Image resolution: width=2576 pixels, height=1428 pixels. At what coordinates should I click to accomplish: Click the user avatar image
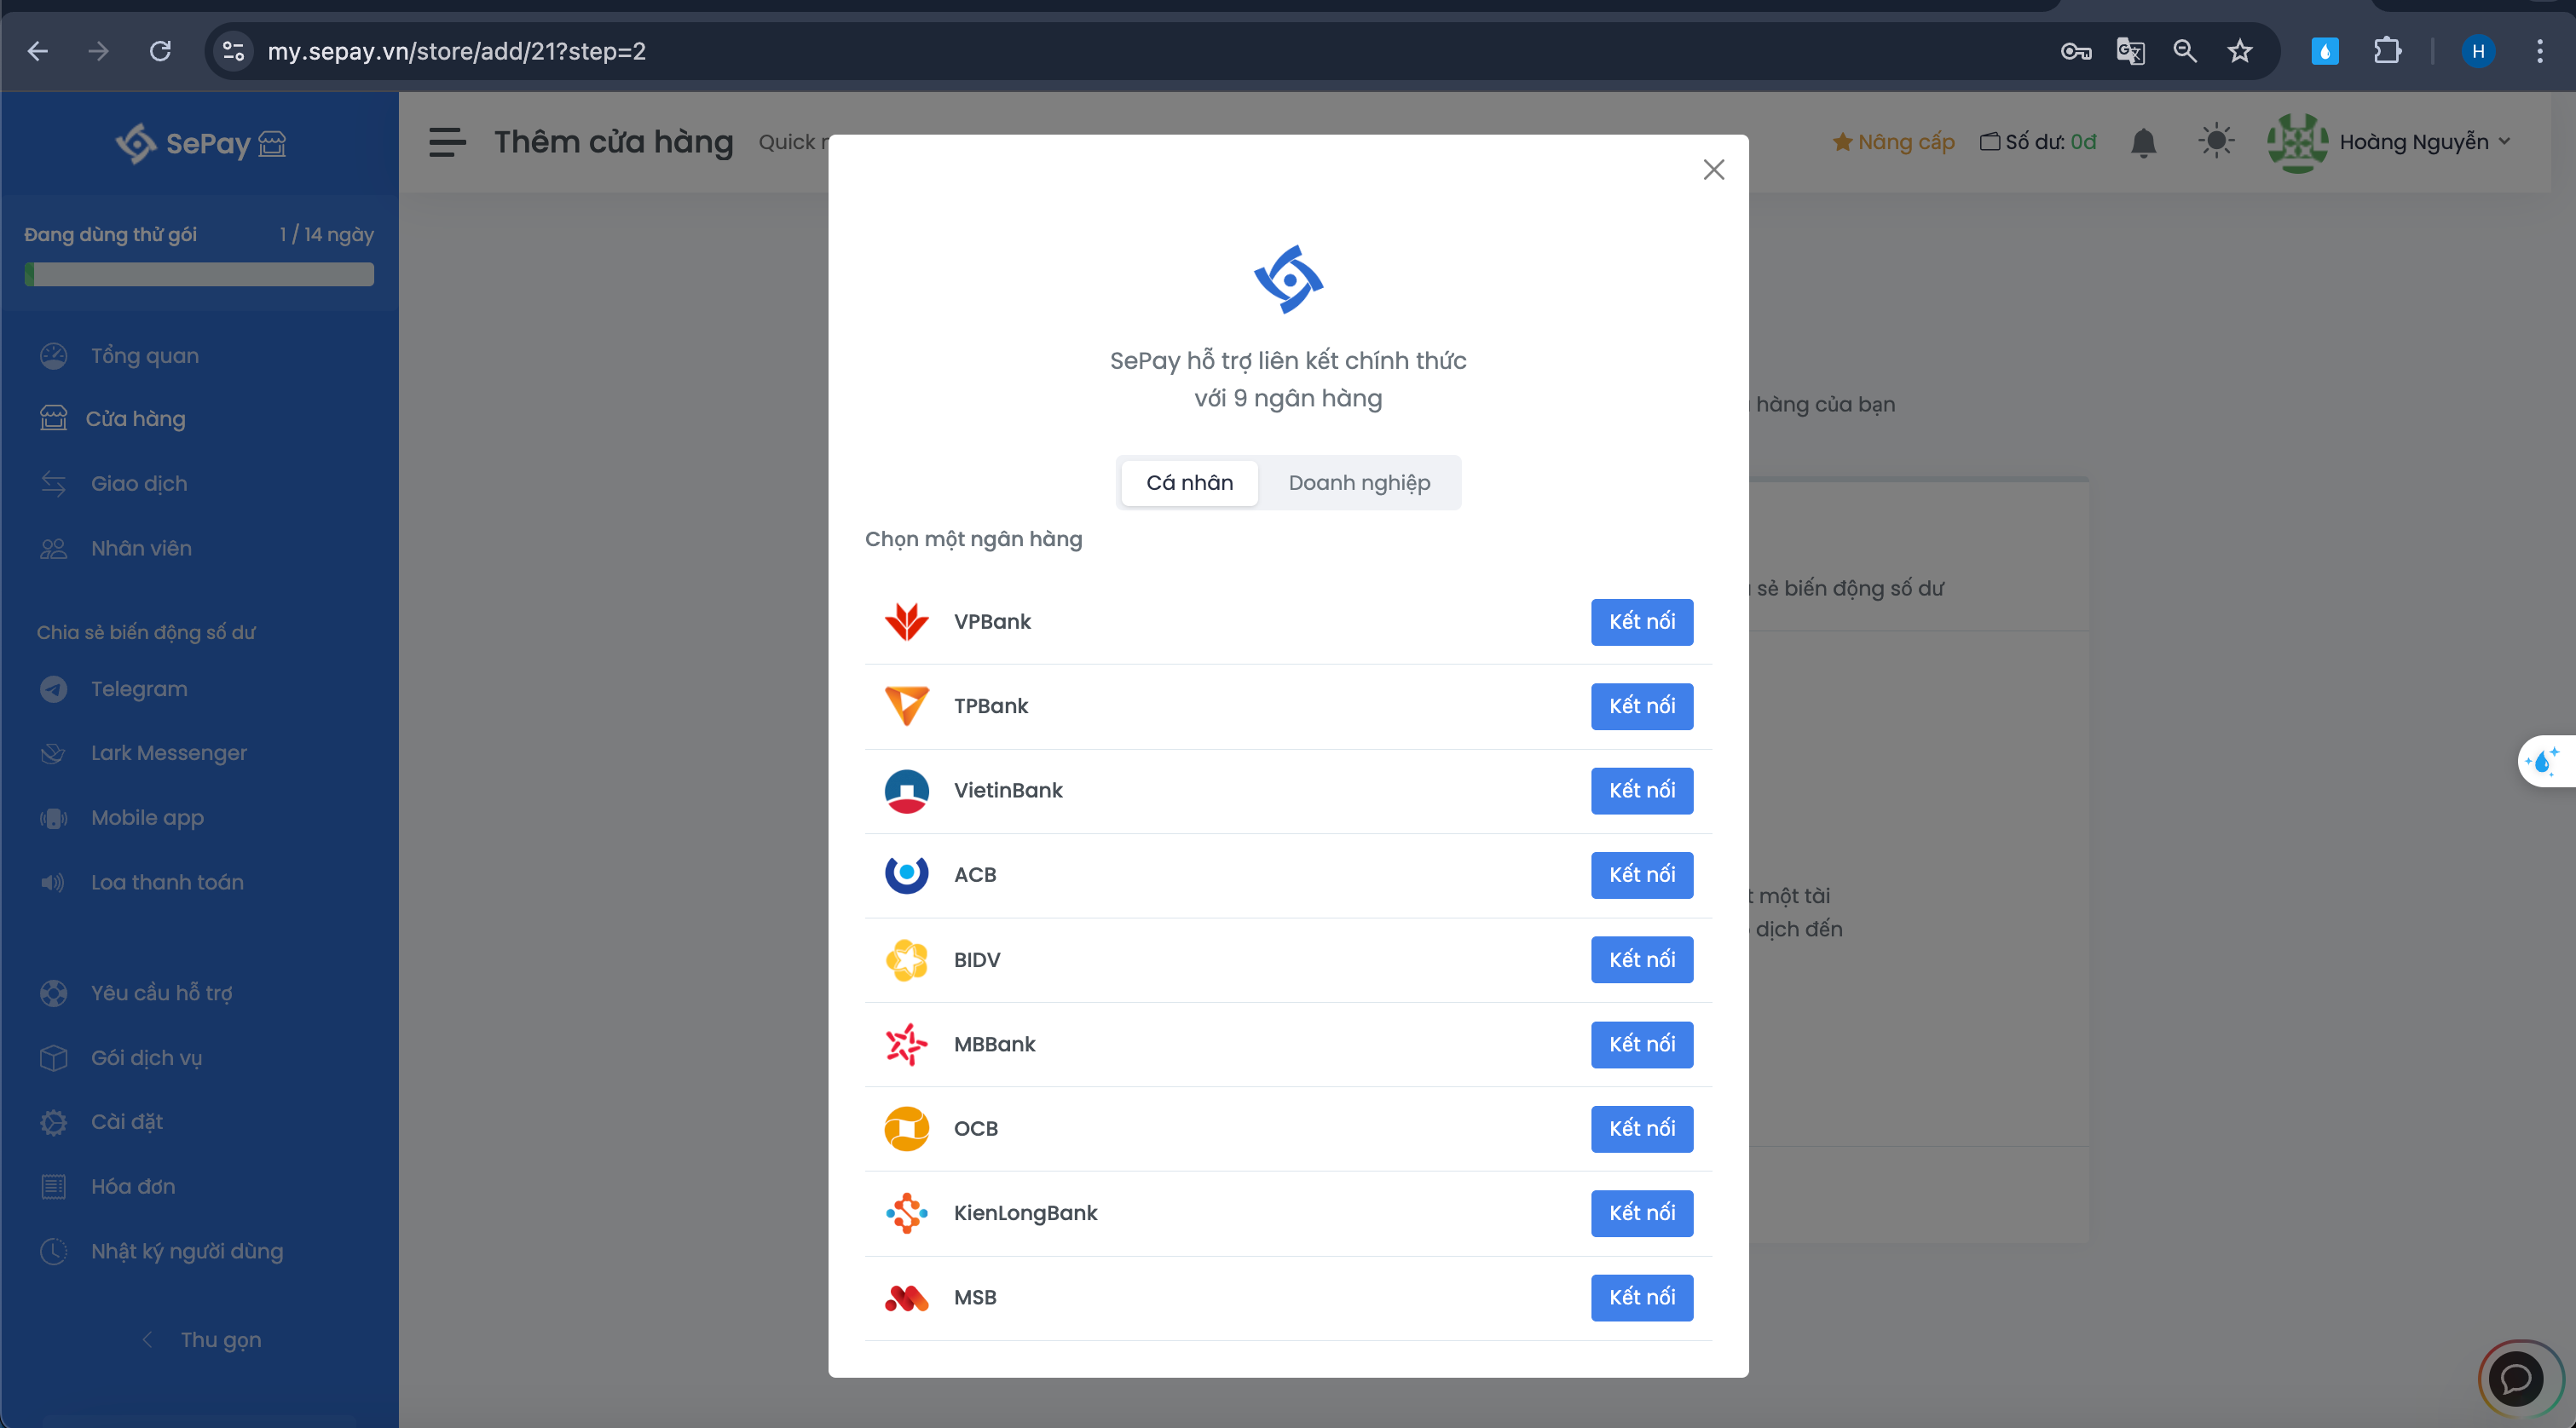click(x=2297, y=143)
